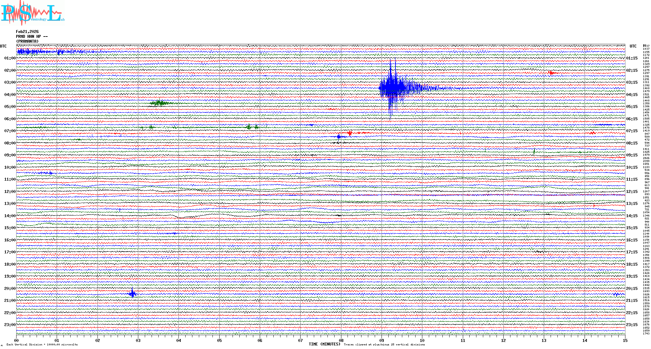This screenshot has height=349, width=651.
Task: Click the TIME (MINUTES) axis title
Action: (x=325, y=344)
